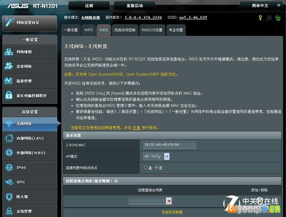The image size is (286, 217).
Task: Click the 注销 logout button
Action: (x=89, y=6)
